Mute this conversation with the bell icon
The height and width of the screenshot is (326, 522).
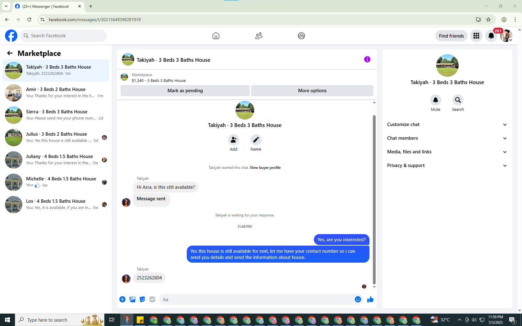tap(436, 100)
